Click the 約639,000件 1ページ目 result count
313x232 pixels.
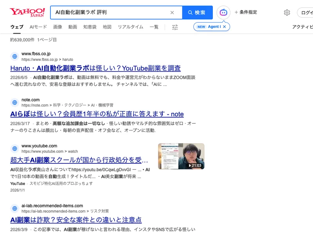click(33, 40)
